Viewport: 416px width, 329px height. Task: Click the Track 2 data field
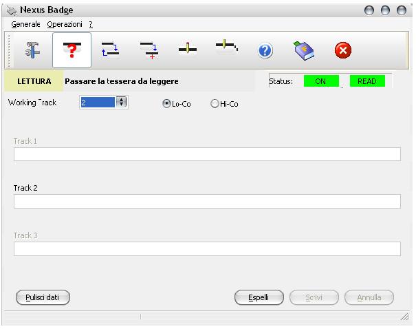(207, 201)
